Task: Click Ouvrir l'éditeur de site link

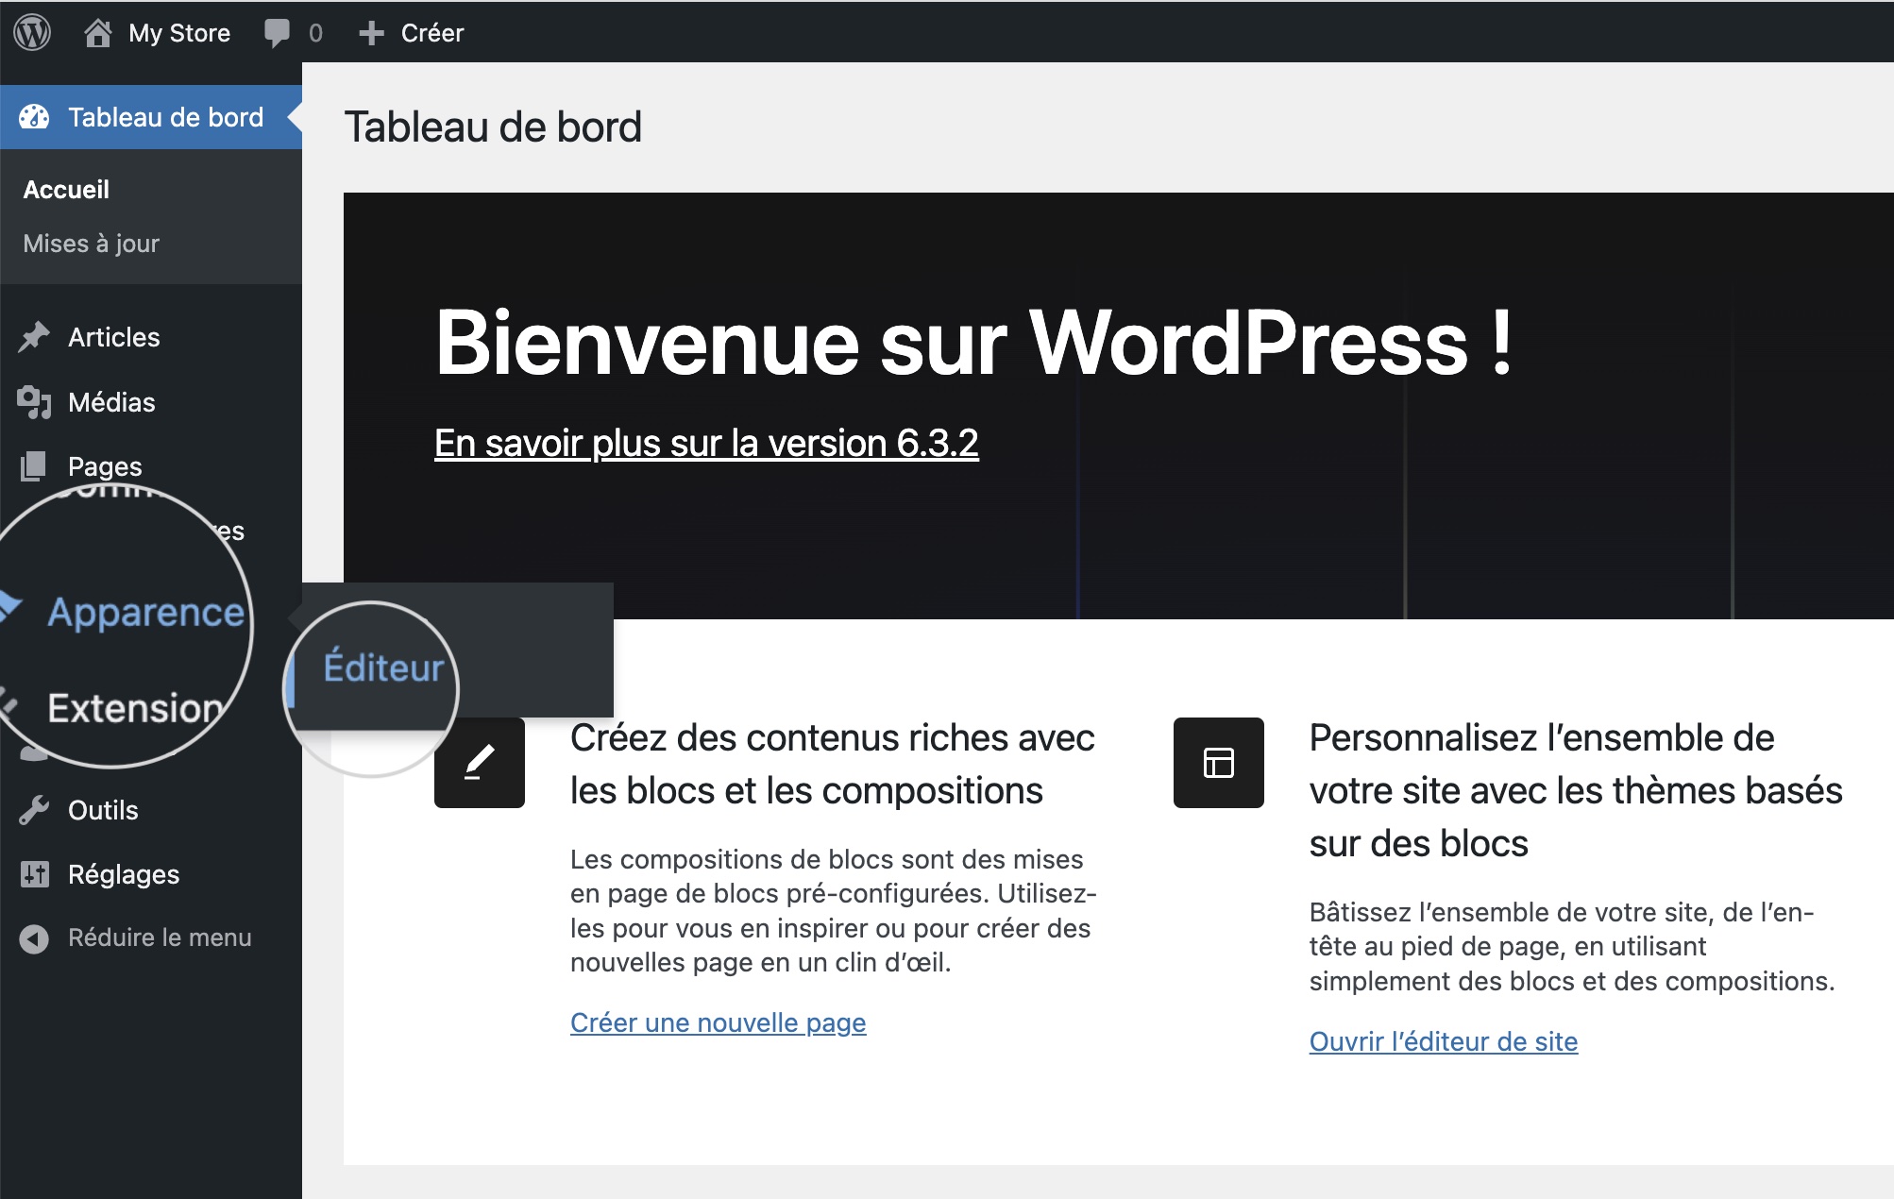Action: [x=1443, y=1041]
